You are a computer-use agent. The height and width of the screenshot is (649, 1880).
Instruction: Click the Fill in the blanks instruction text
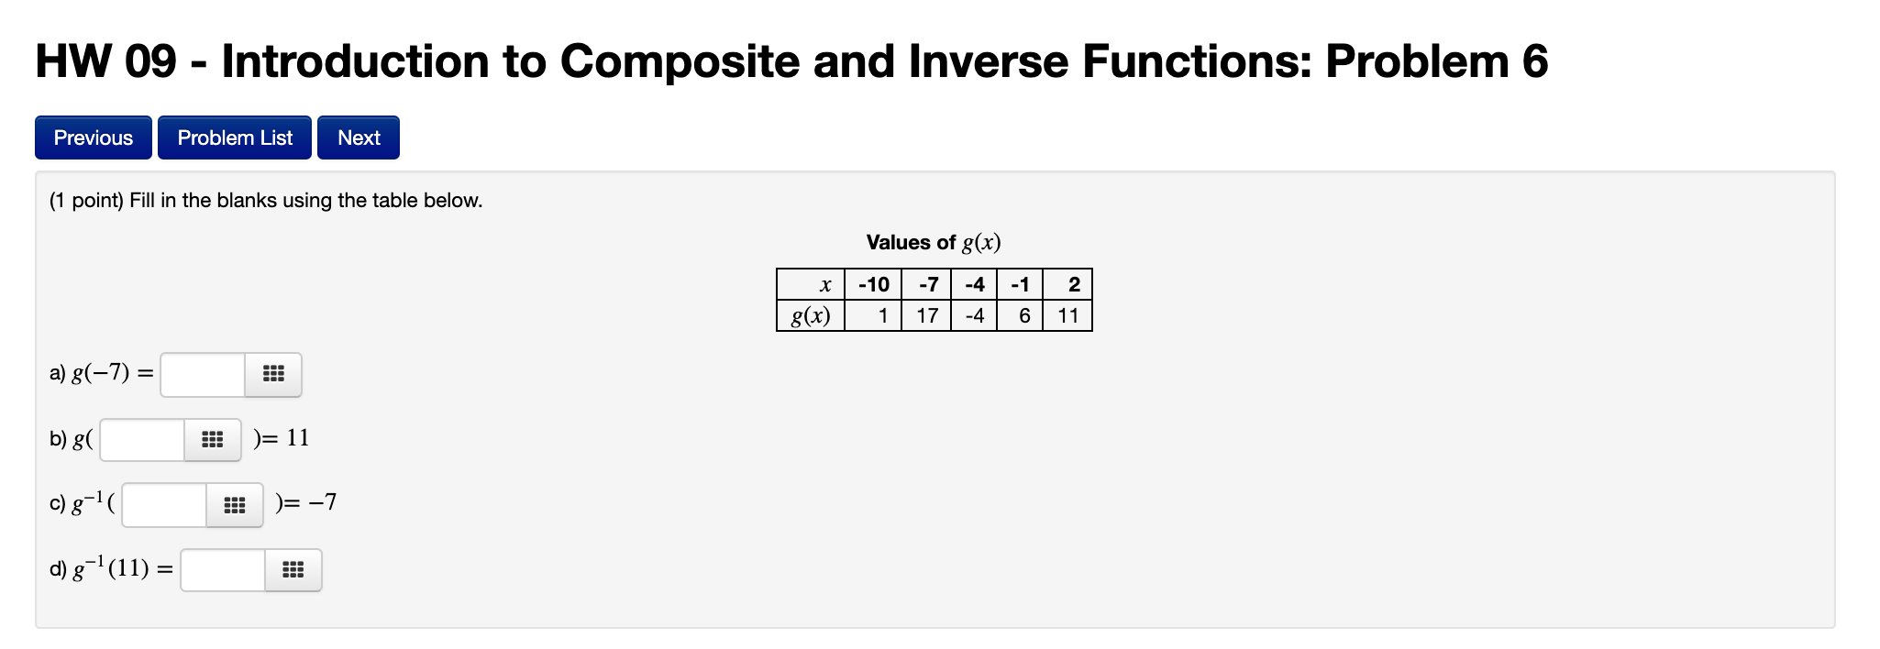(x=263, y=200)
